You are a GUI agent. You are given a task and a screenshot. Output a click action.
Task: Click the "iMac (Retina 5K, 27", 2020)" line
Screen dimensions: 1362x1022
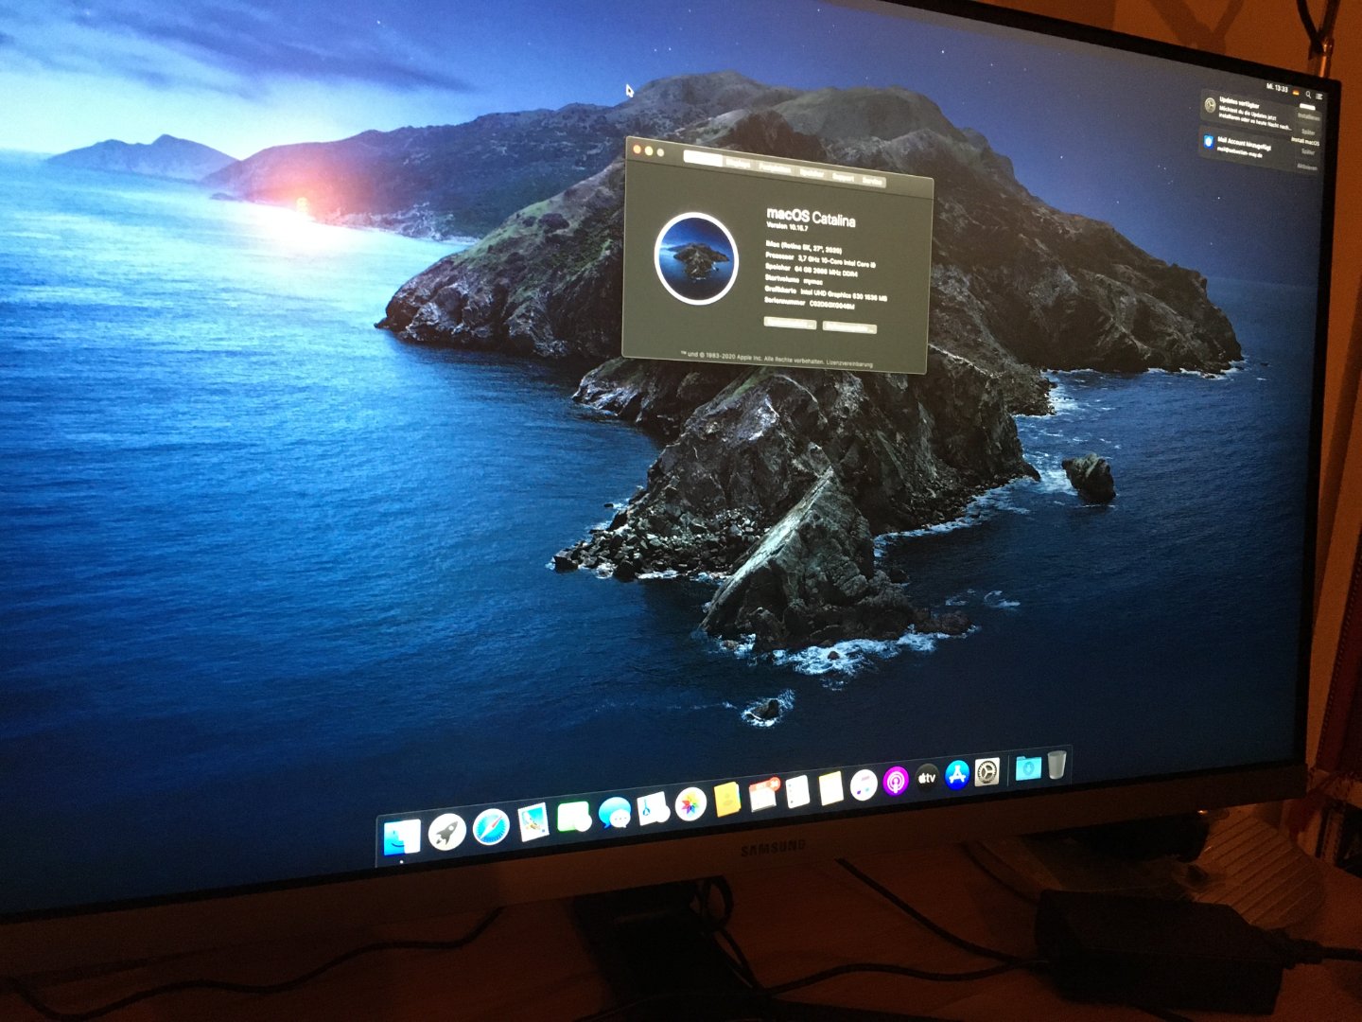pyautogui.click(x=803, y=248)
